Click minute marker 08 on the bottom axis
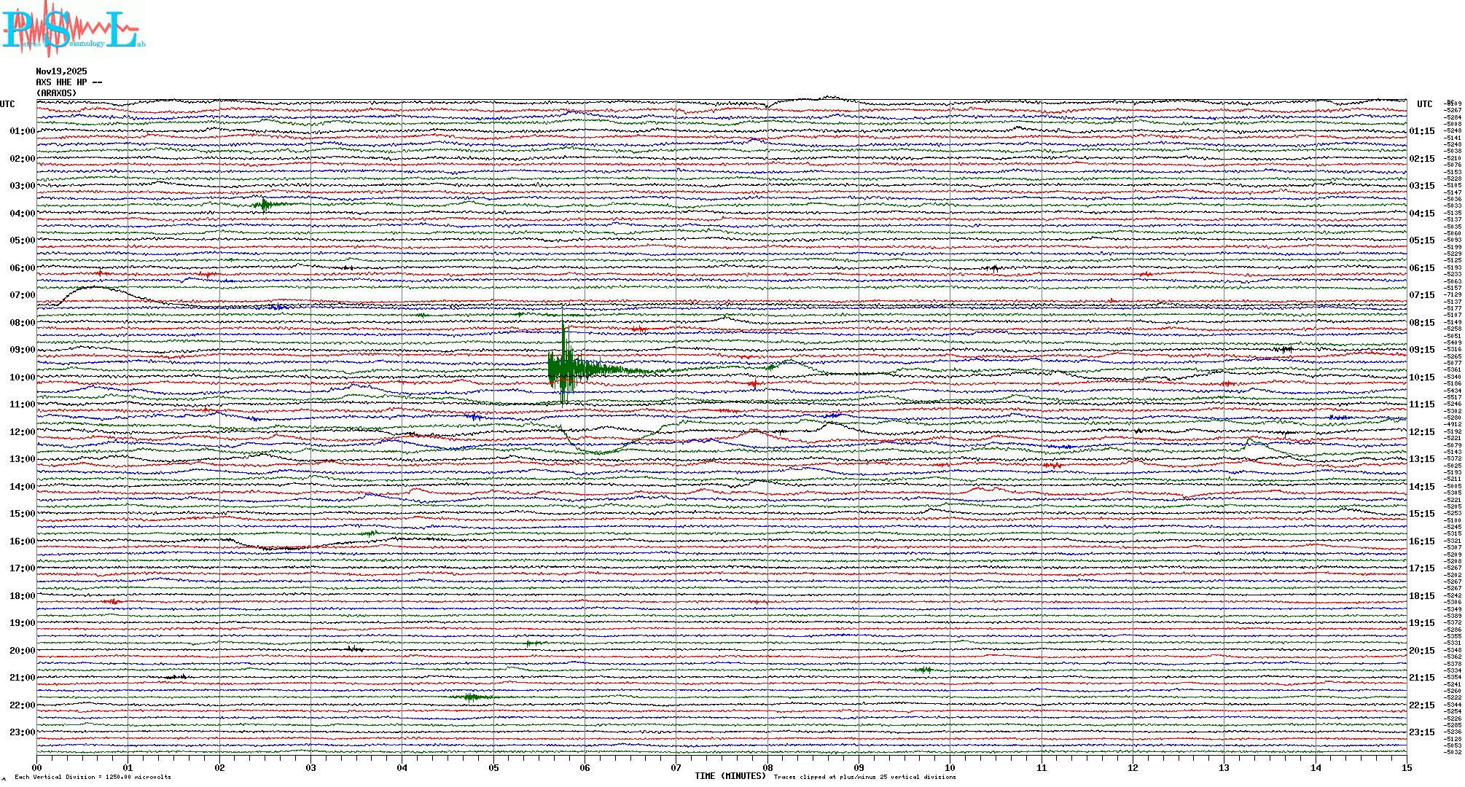This screenshot has width=1465, height=787. pyautogui.click(x=767, y=767)
